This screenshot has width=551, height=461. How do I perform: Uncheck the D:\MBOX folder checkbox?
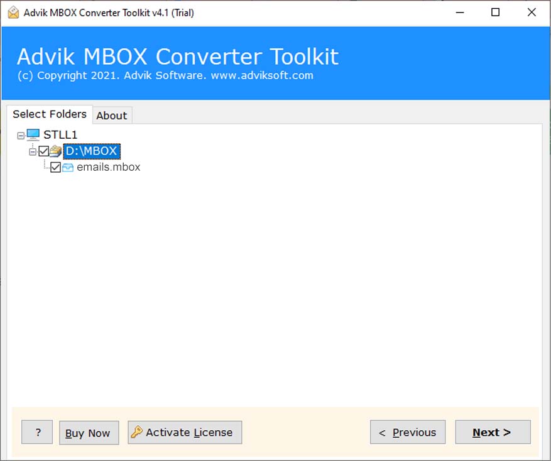point(43,151)
